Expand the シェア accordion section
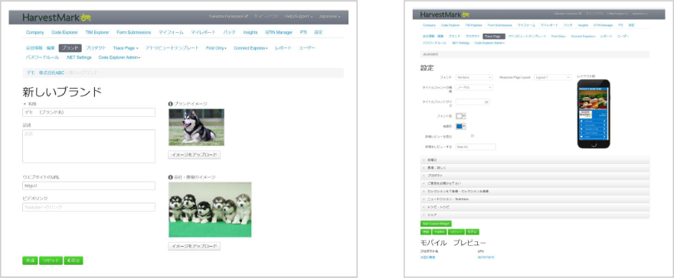The width and height of the screenshot is (674, 278). click(x=535, y=215)
